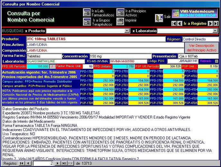Go to last record in header navigation
Screen dimensions: 221x167
click(216, 23)
